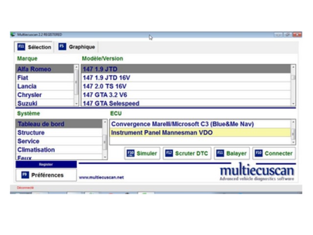The image size is (313, 235).
Task: Click the F11 icon on Balayer button
Action: 220,153
